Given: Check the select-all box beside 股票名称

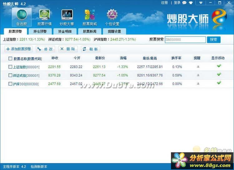Looking at the screenshot, I should 10,58.
